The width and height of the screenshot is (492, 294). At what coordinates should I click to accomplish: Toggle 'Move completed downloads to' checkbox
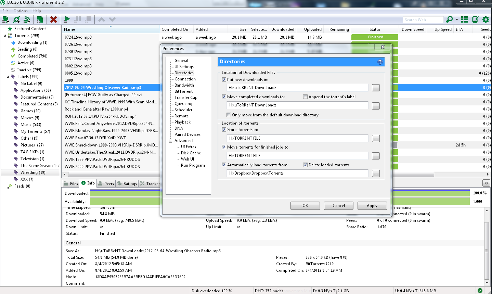pyautogui.click(x=224, y=97)
